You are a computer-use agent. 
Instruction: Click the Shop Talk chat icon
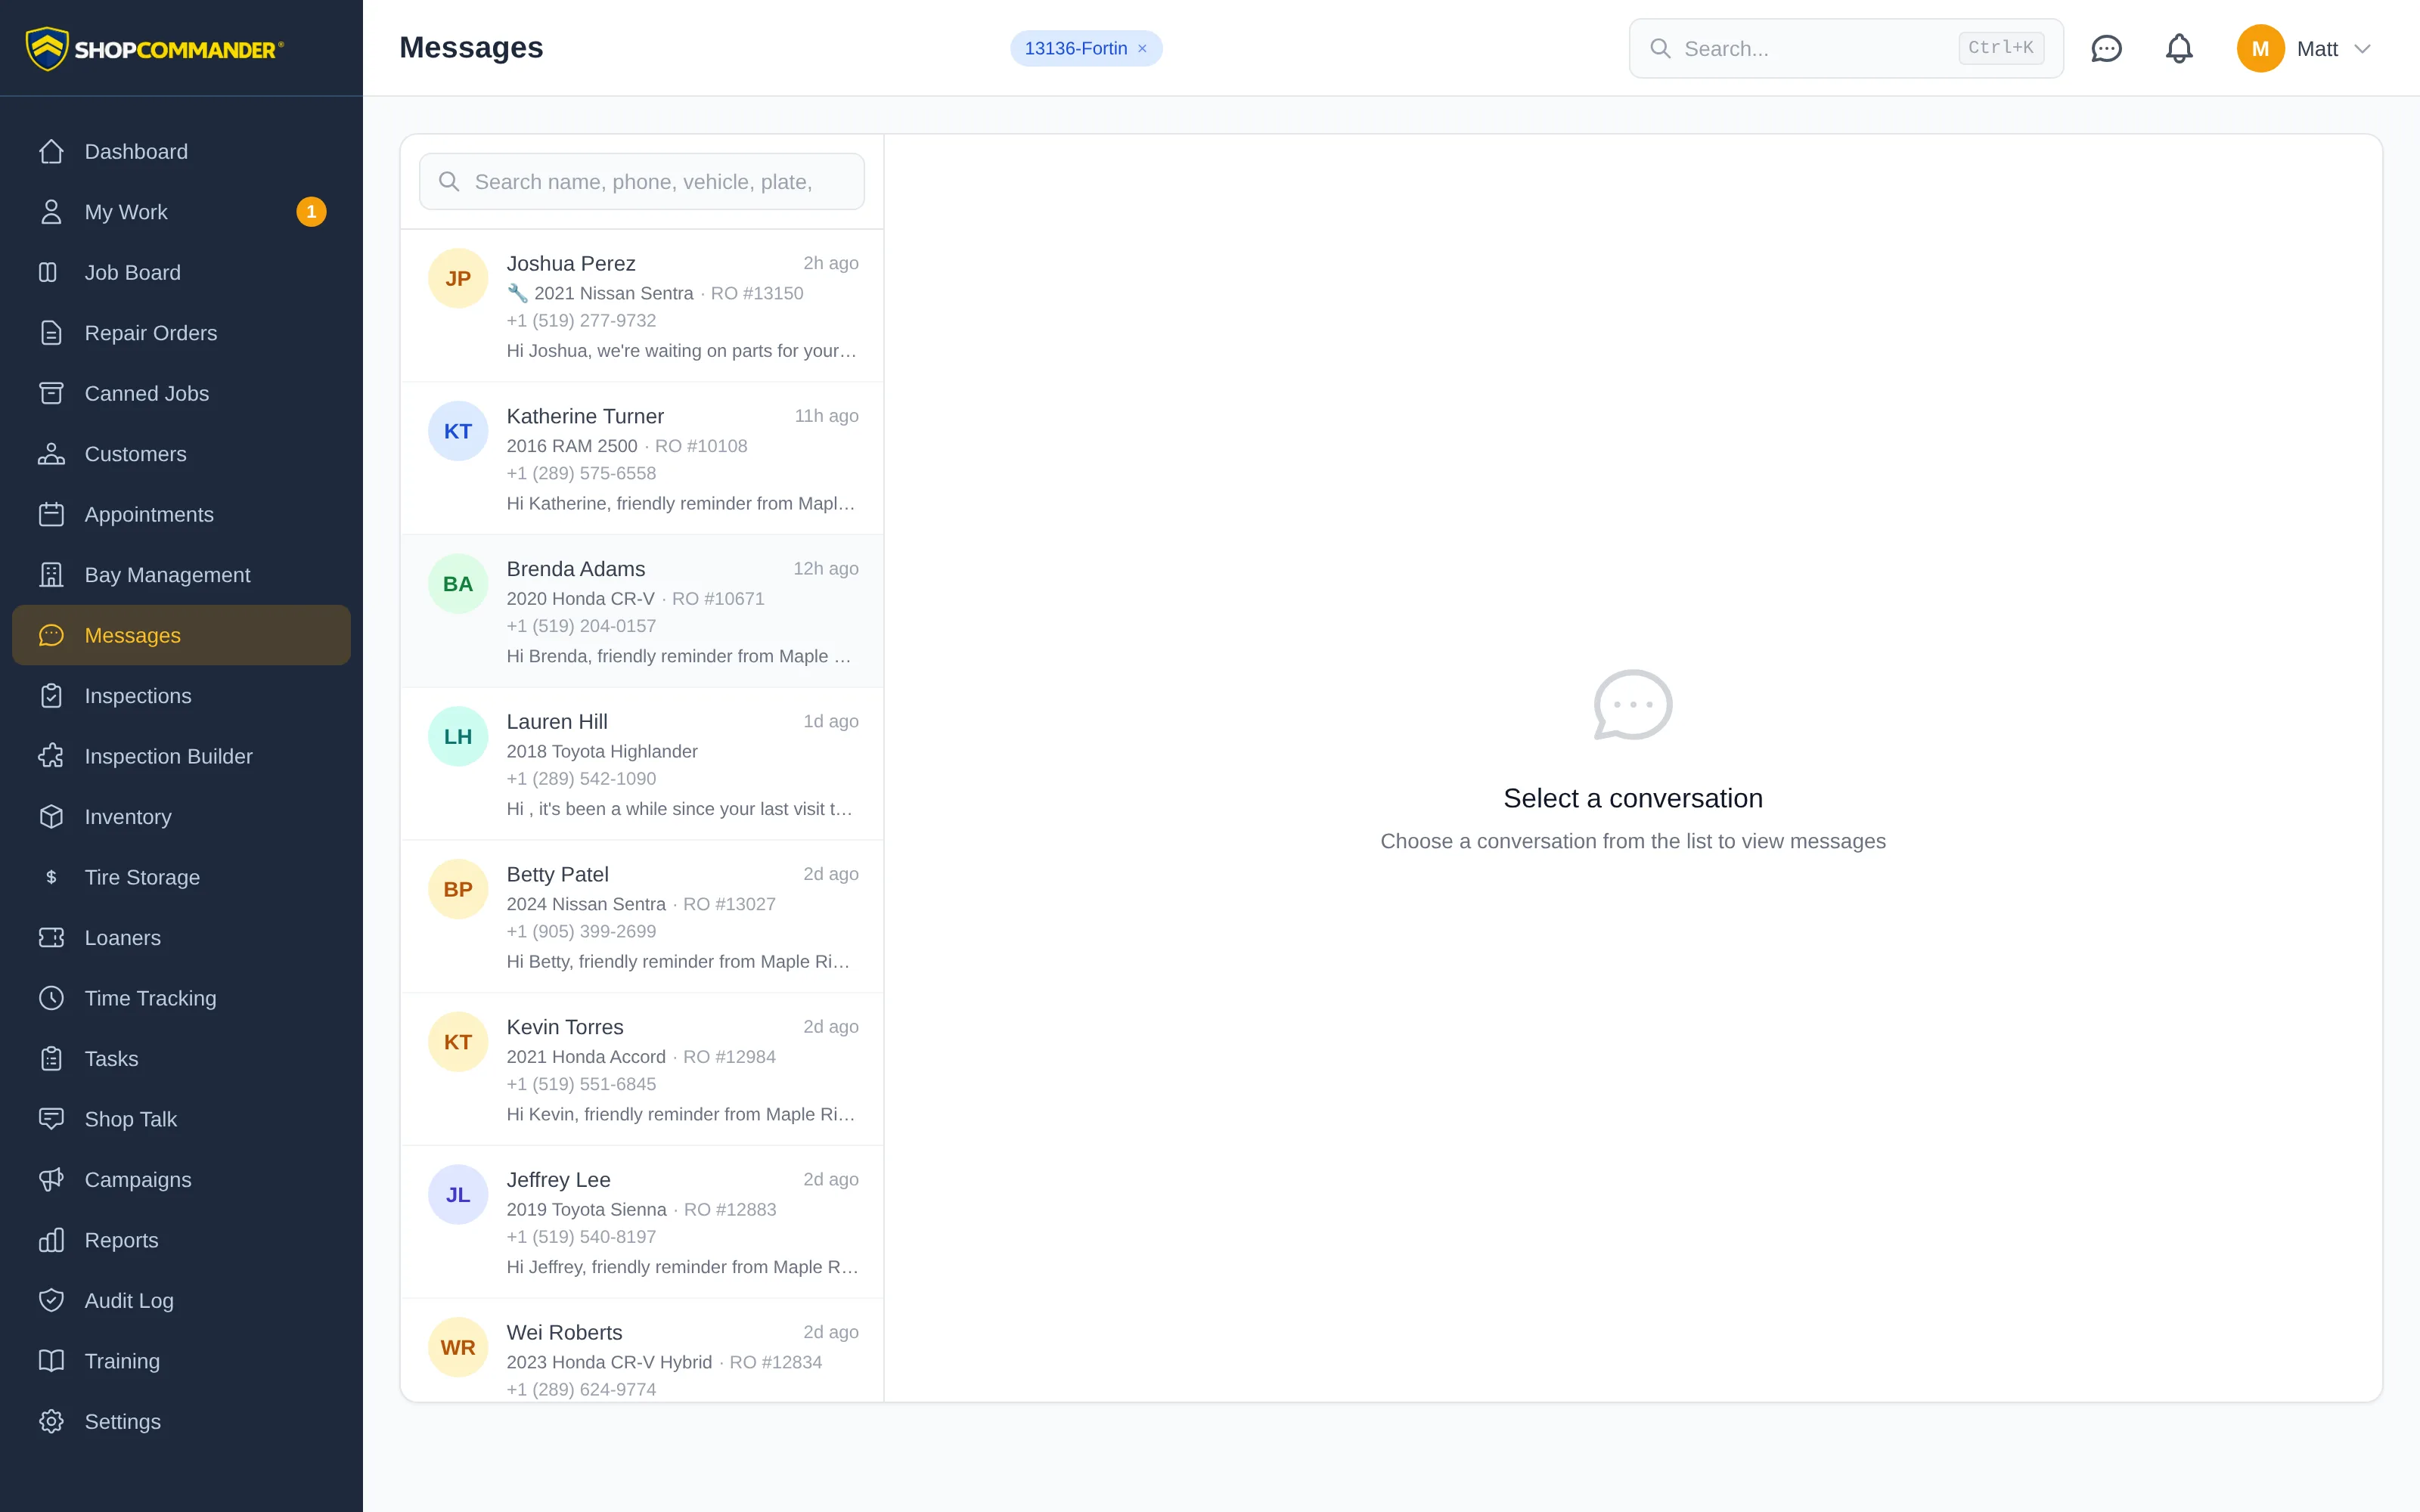click(51, 1119)
